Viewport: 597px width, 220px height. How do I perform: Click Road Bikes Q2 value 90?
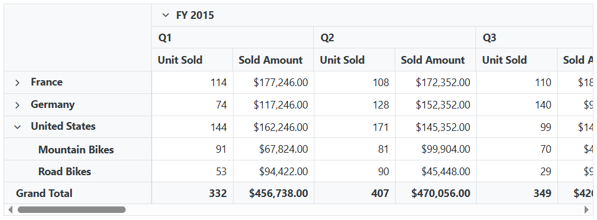(355, 171)
